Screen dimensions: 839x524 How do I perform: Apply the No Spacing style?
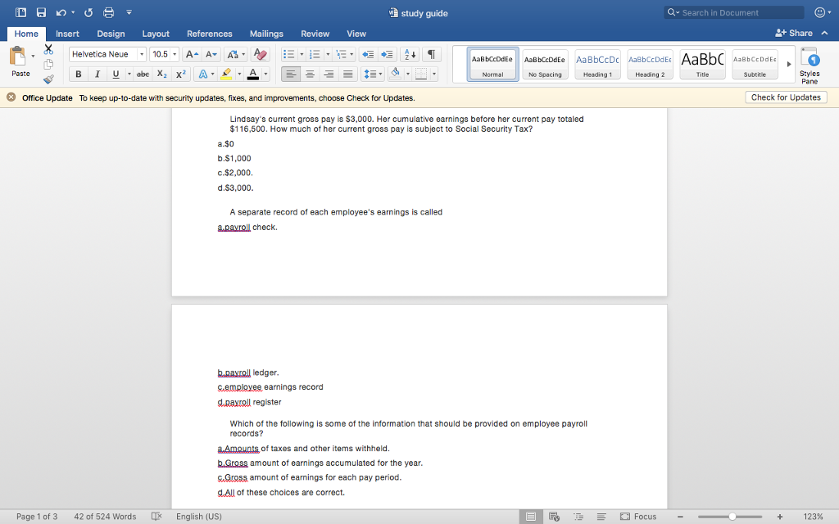tap(545, 64)
